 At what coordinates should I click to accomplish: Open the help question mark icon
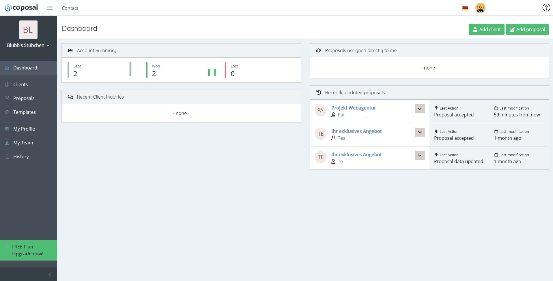click(x=546, y=8)
